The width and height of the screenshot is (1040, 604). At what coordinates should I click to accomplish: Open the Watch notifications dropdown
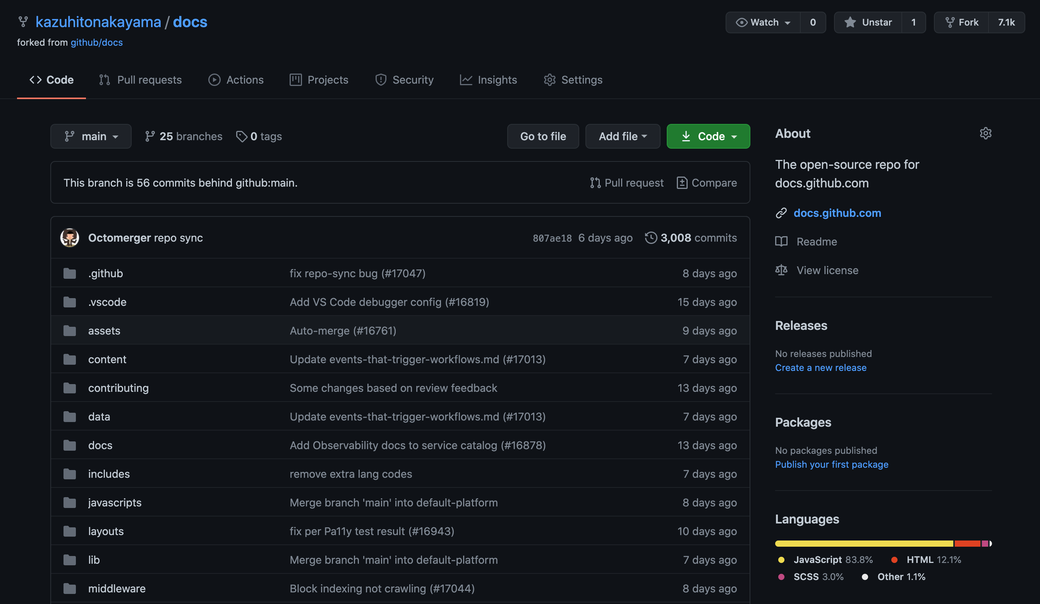(763, 22)
